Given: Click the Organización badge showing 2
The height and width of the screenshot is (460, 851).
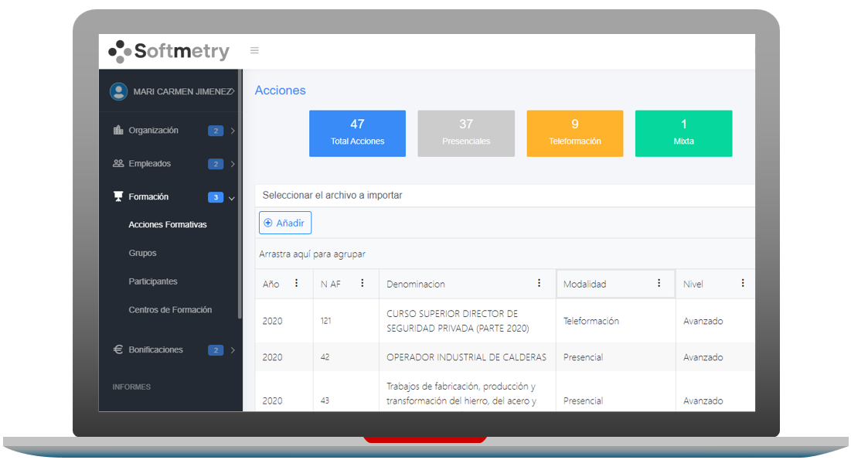Looking at the screenshot, I should pos(216,131).
